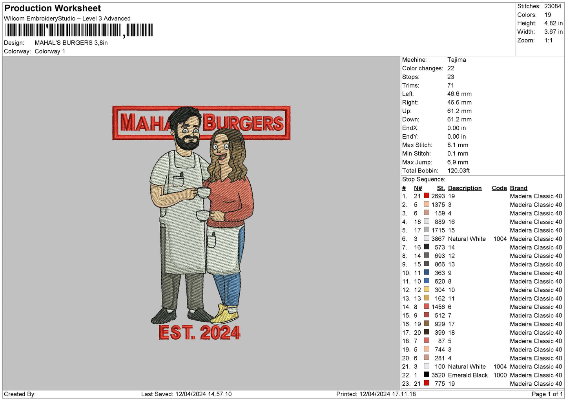Click 'Wilcom EmbroideryStudio – Level 3 Advanced' text

pos(67,18)
